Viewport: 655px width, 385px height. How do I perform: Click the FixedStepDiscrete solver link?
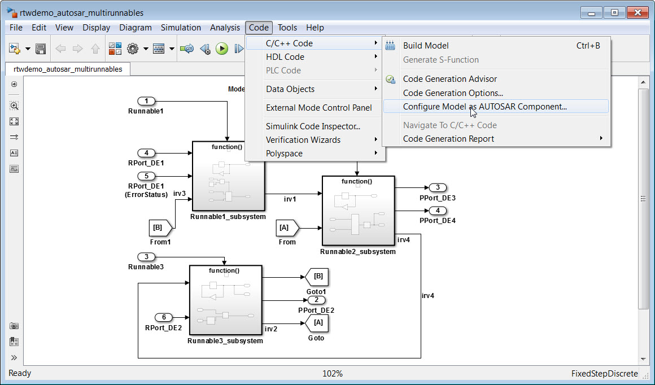604,374
